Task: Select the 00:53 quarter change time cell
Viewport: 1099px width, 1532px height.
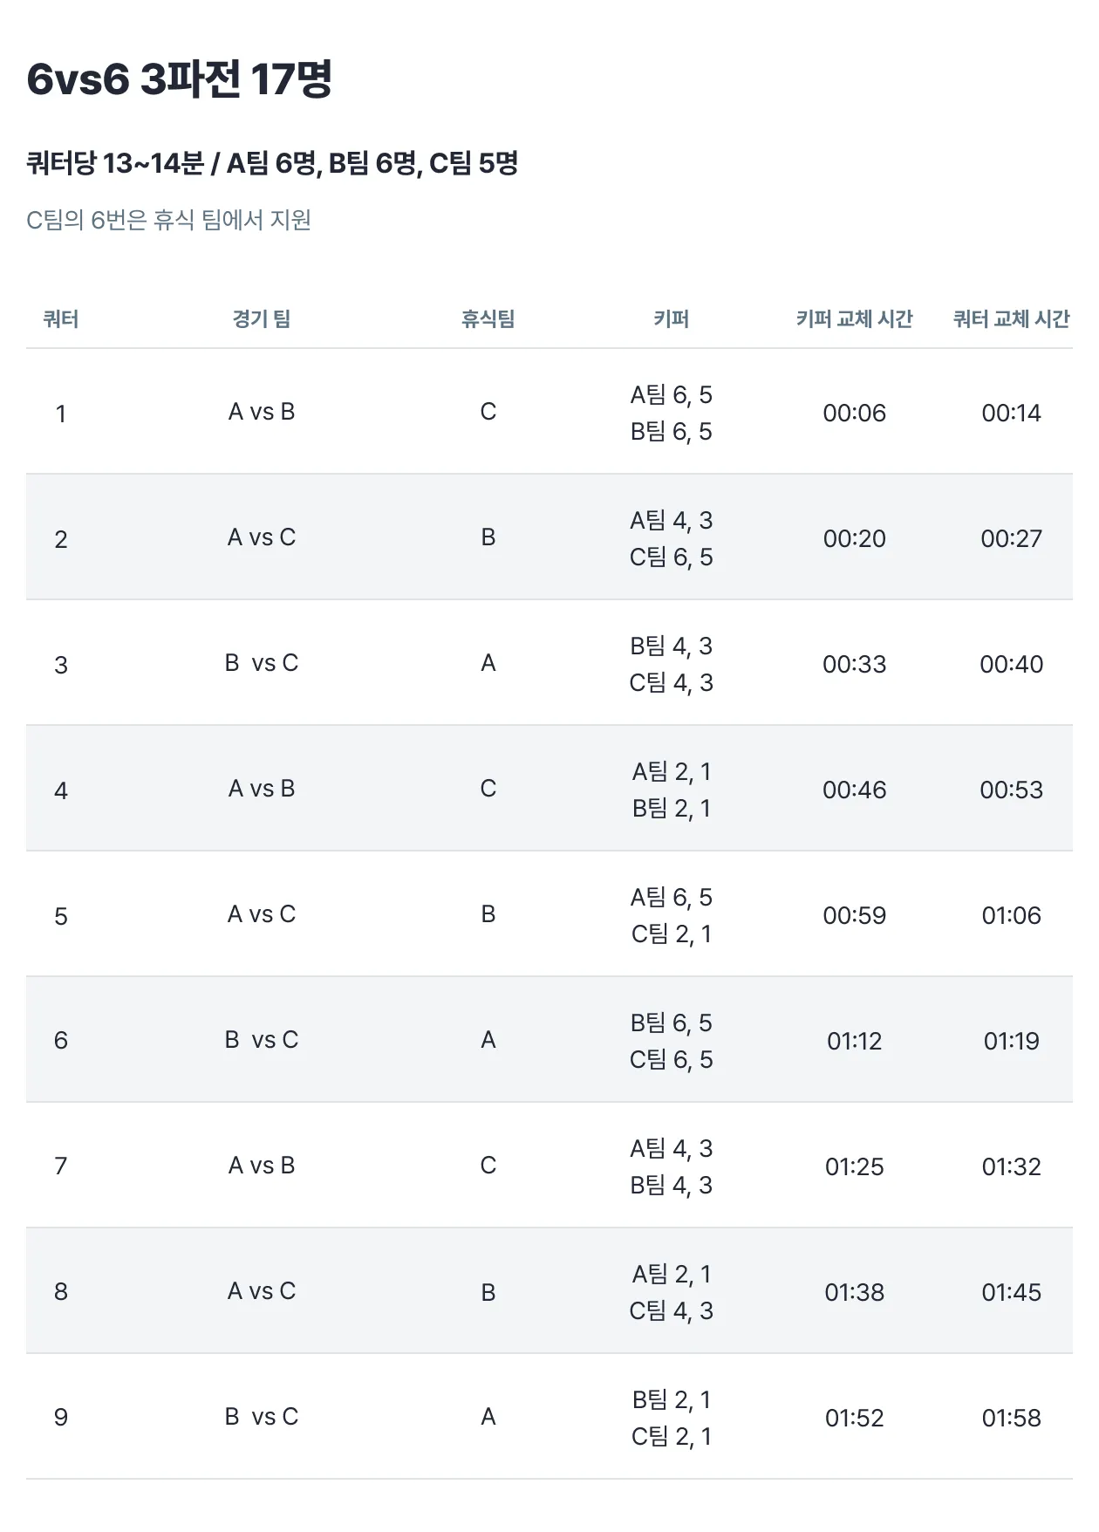Action: coord(1011,790)
